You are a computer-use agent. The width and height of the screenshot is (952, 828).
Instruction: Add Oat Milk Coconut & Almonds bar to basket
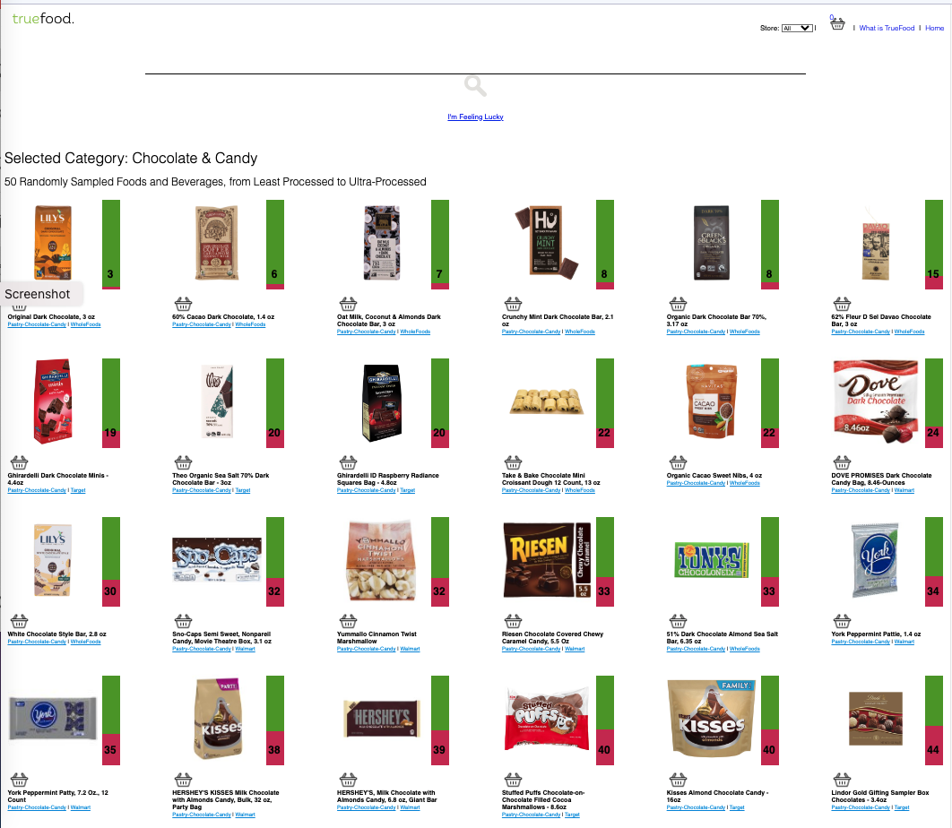pos(348,304)
